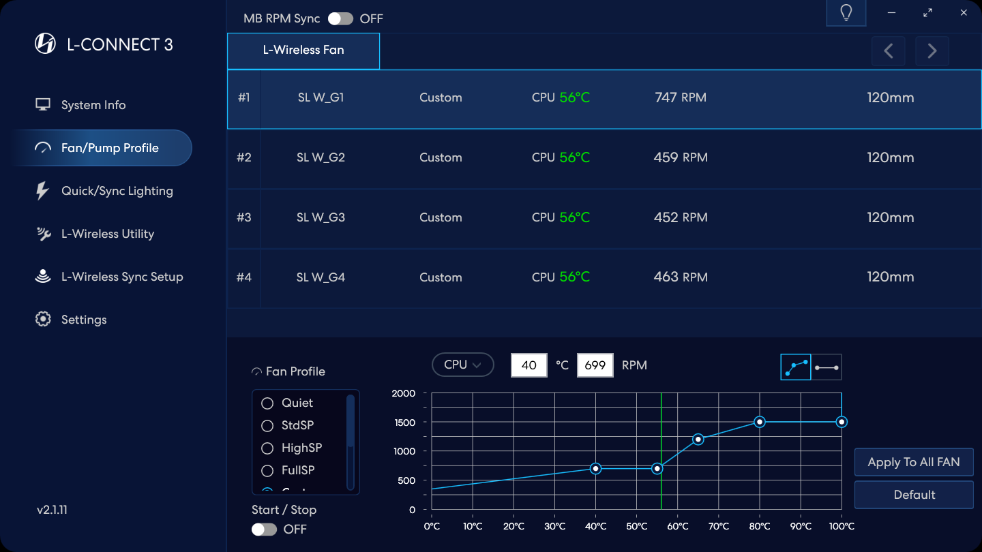Image resolution: width=982 pixels, height=552 pixels.
Task: Click the curve point at 65°C
Action: tap(698, 440)
